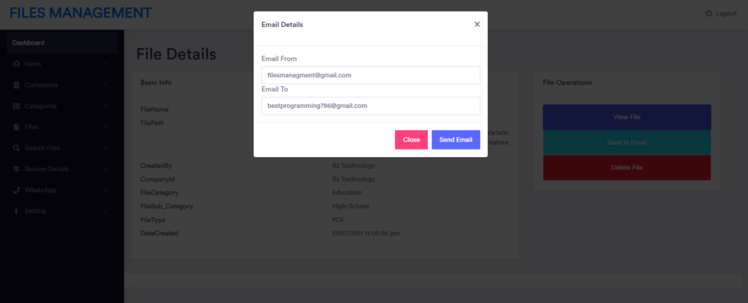The image size is (748, 303).
Task: Send the email using Send Email button
Action: pos(456,139)
